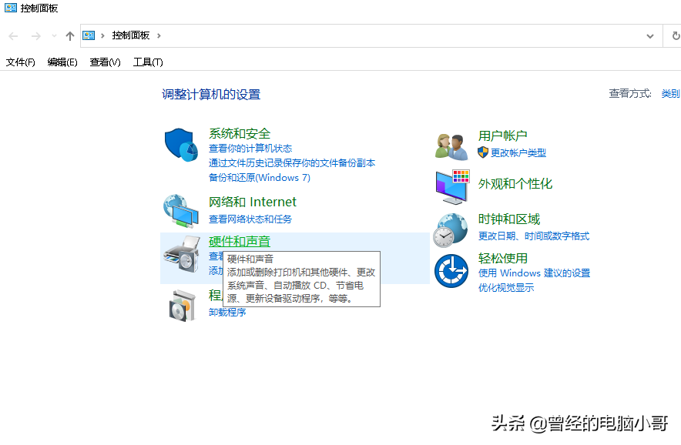Open the 查看(V) menu
The image size is (681, 445).
pyautogui.click(x=105, y=62)
